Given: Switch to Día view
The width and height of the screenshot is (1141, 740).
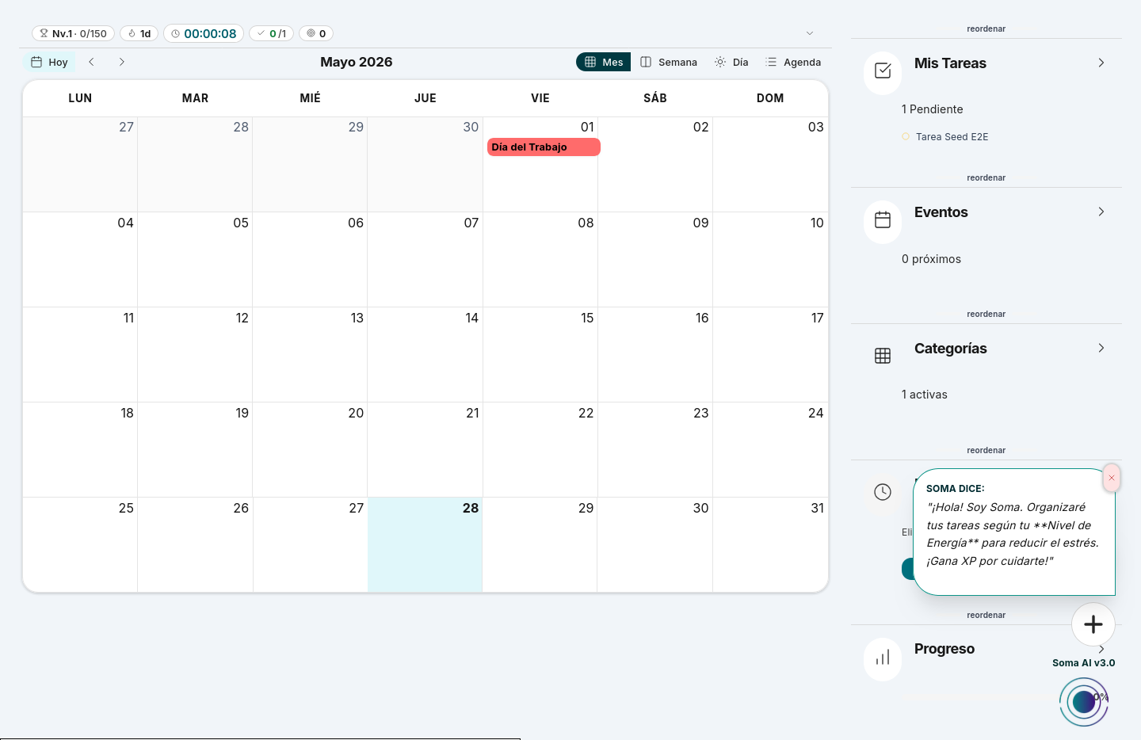Looking at the screenshot, I should coord(731,62).
